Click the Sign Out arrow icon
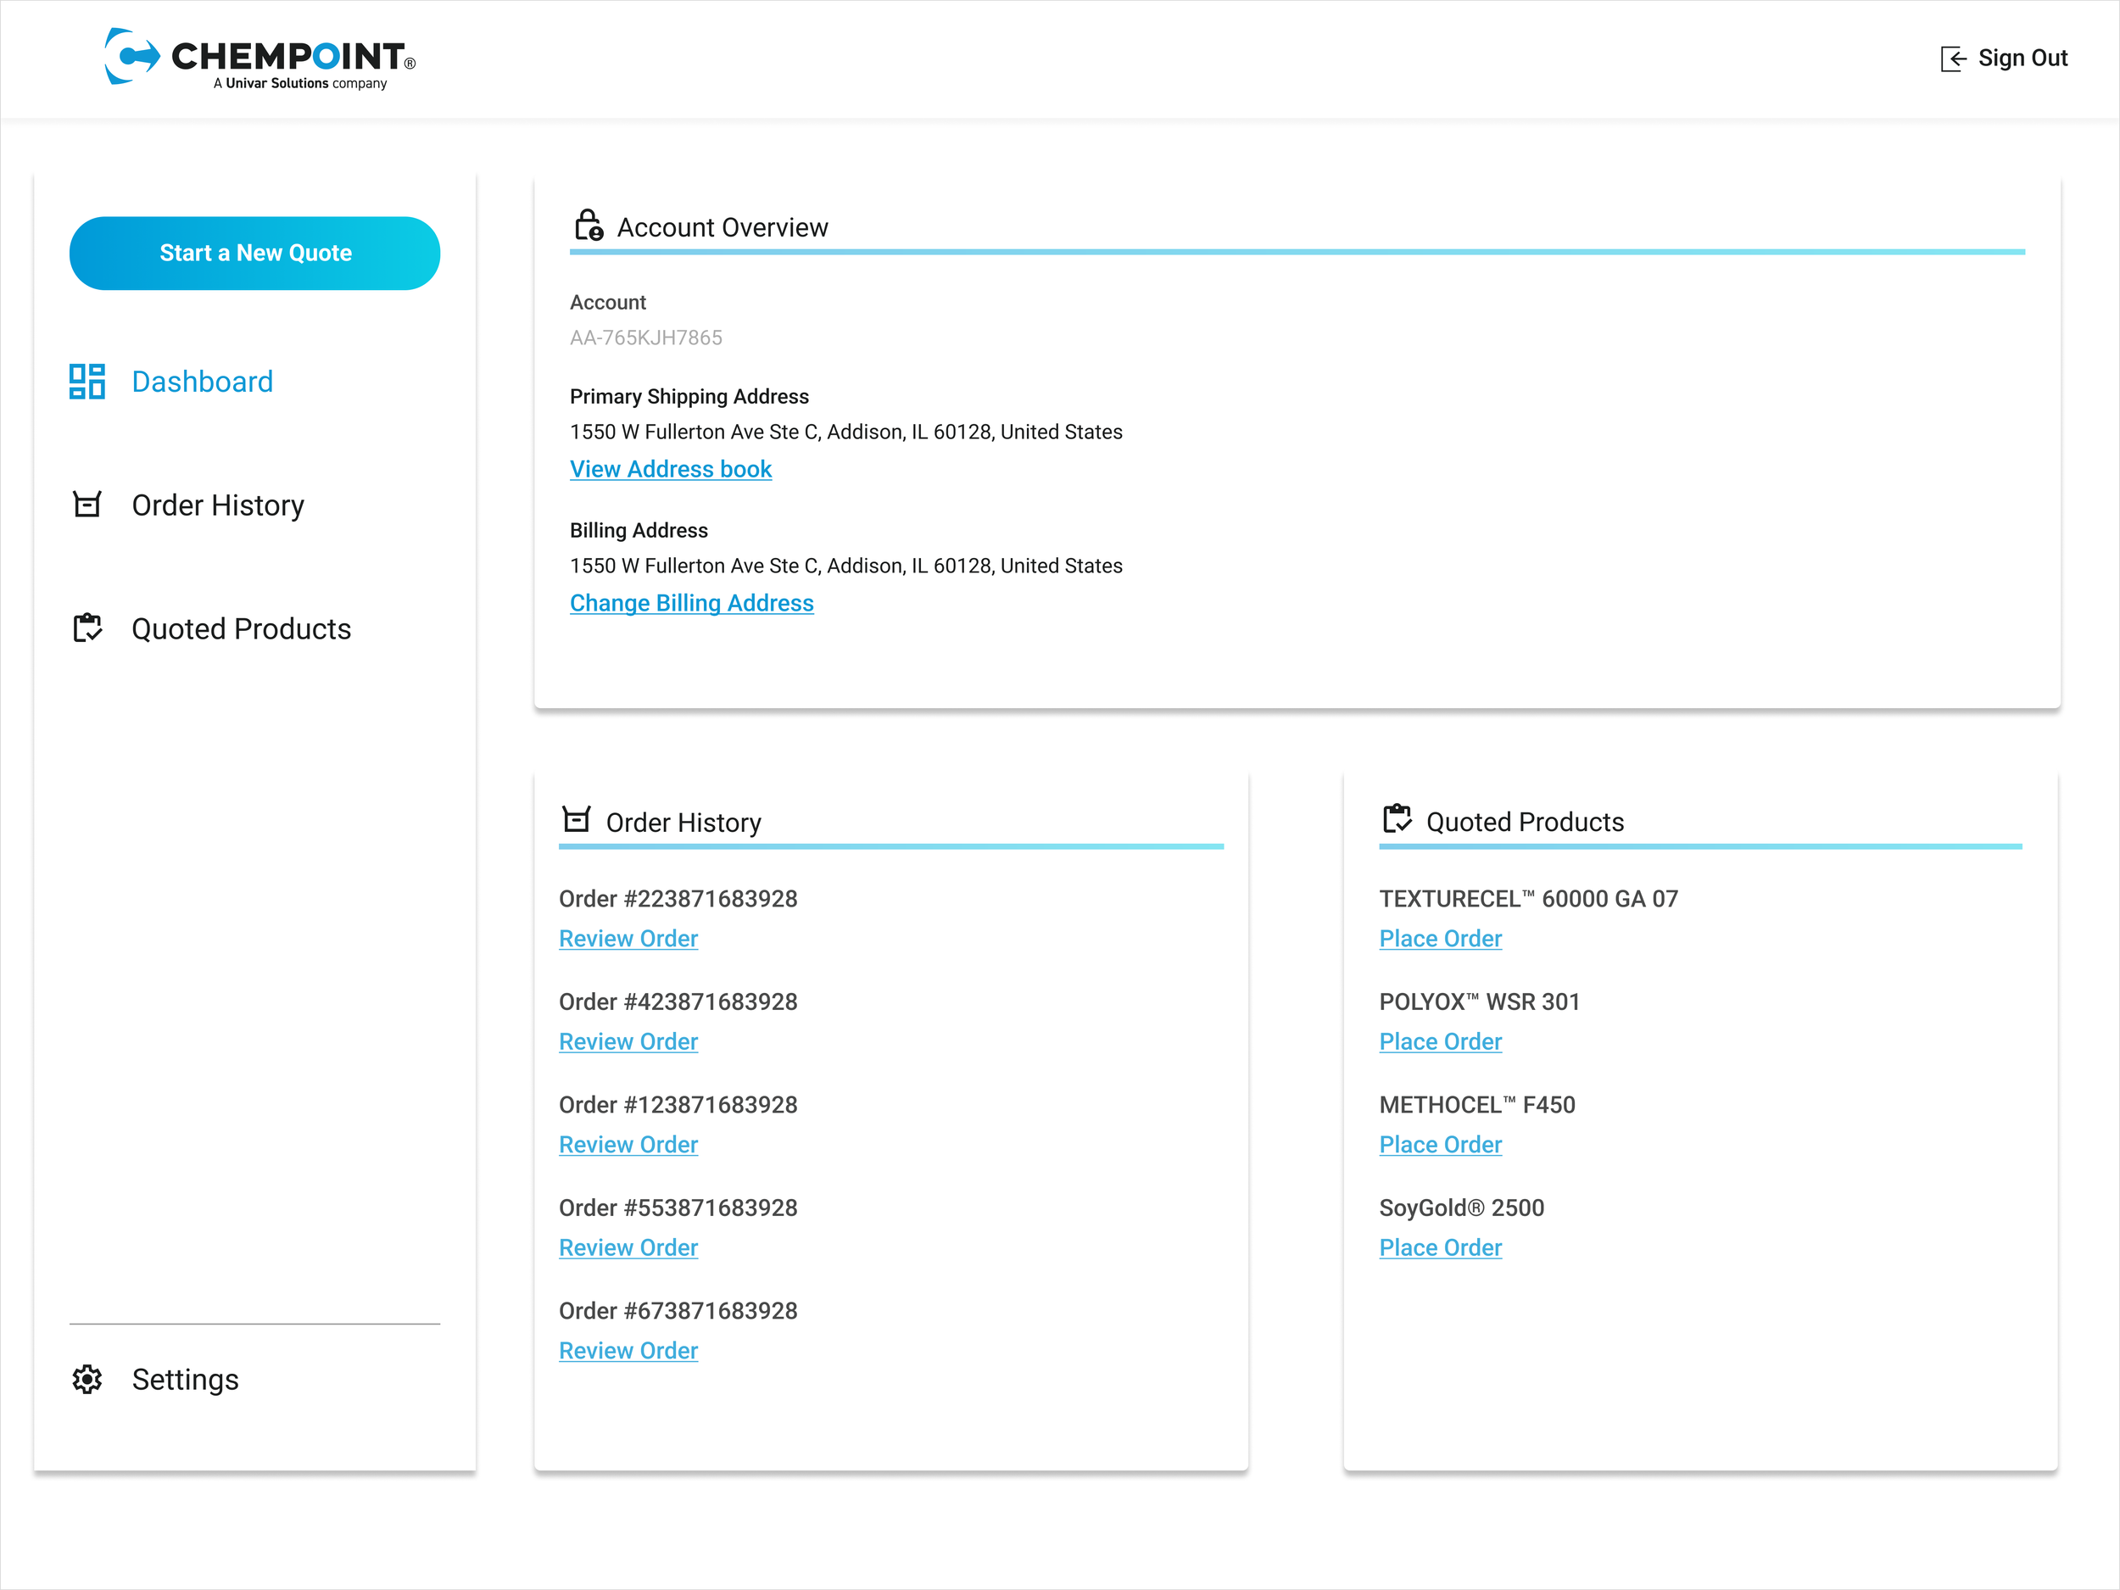2120x1590 pixels. coord(1953,59)
